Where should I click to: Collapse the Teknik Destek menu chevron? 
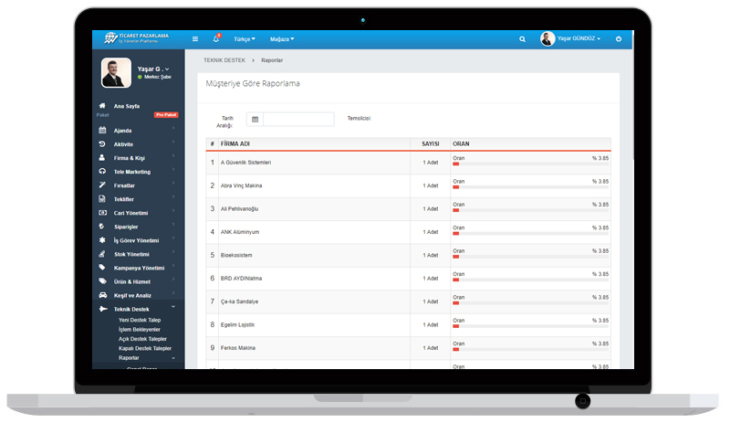coord(173,306)
